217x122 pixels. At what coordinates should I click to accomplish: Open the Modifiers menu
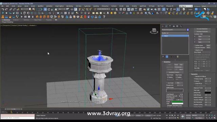41,6
